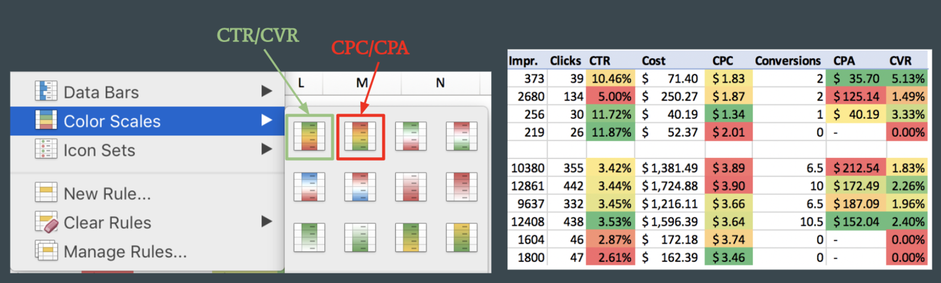Open Manage Rules... from the menu
The image size is (941, 283).
pyautogui.click(x=147, y=251)
